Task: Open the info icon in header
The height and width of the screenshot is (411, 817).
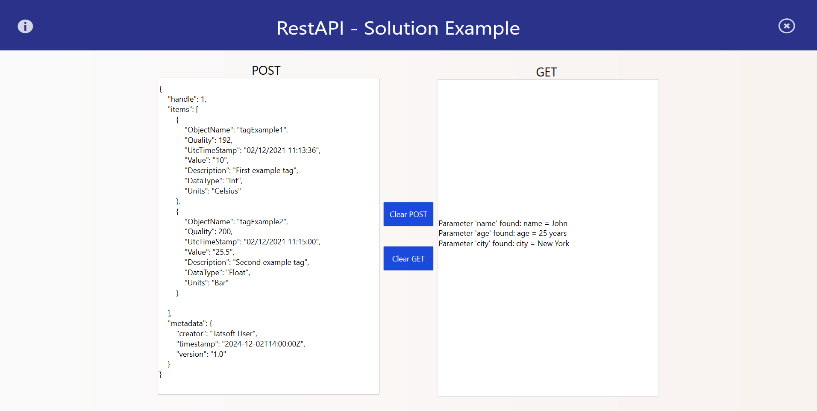Action: pos(25,26)
